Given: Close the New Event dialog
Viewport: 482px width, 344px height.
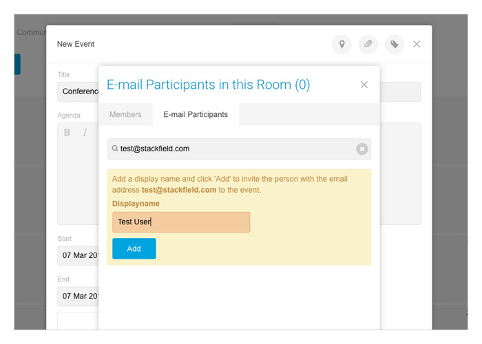Looking at the screenshot, I should tap(417, 44).
